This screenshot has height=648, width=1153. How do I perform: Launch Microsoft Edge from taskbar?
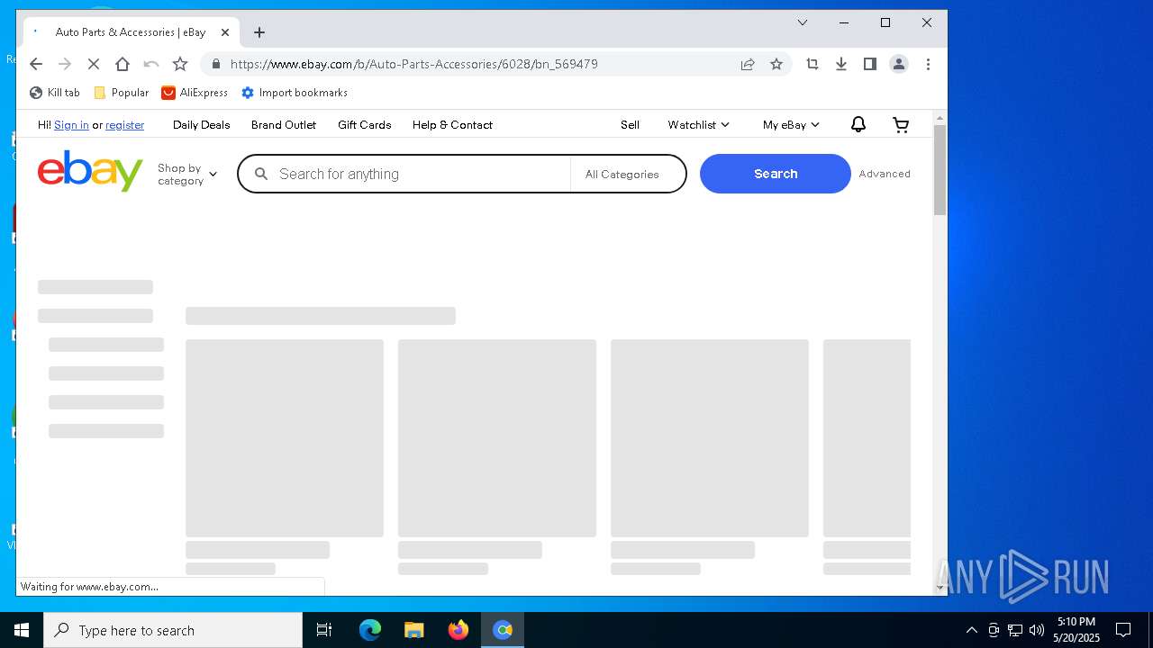pos(370,630)
